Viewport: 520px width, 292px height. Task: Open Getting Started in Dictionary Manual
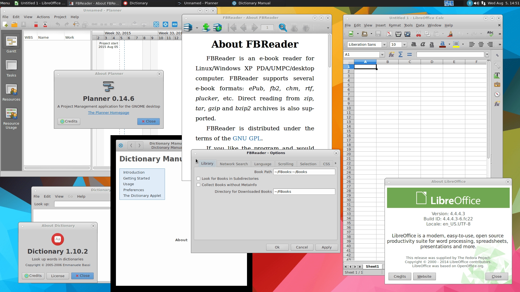136,178
